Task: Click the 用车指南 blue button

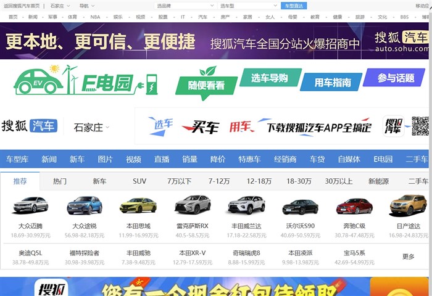Action: [331, 82]
